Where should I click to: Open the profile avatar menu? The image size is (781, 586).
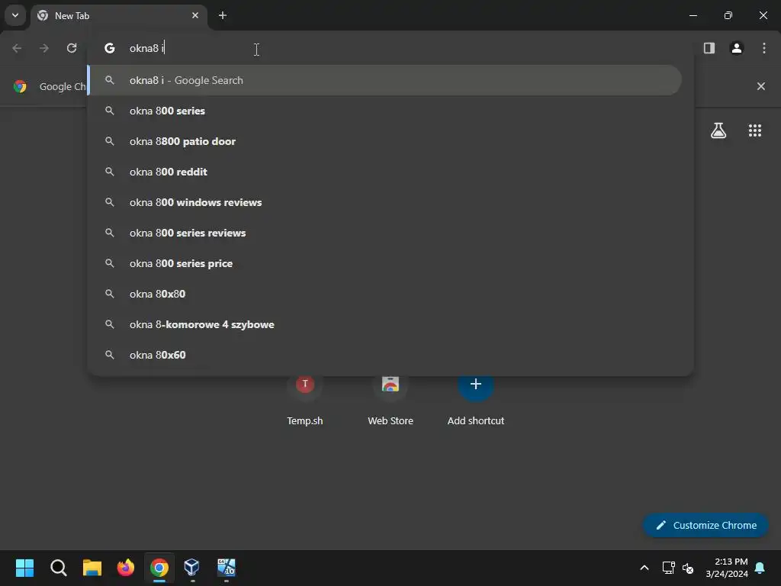(x=737, y=48)
